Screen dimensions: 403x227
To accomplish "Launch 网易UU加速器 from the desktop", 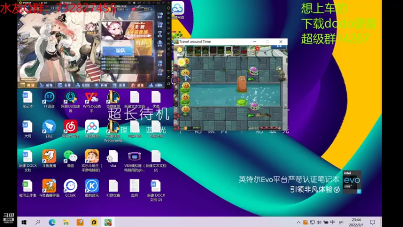I will 71,101.
